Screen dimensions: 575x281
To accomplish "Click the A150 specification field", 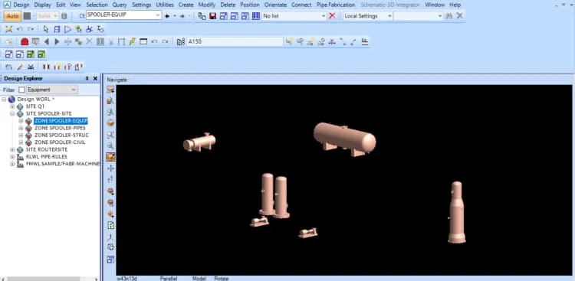I will (x=235, y=42).
